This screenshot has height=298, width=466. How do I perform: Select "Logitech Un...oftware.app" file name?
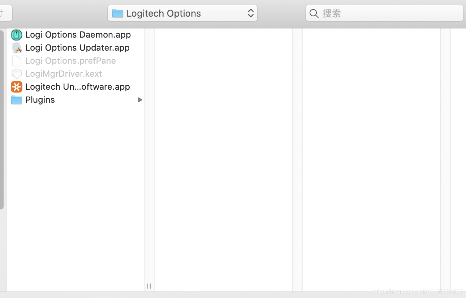78,87
